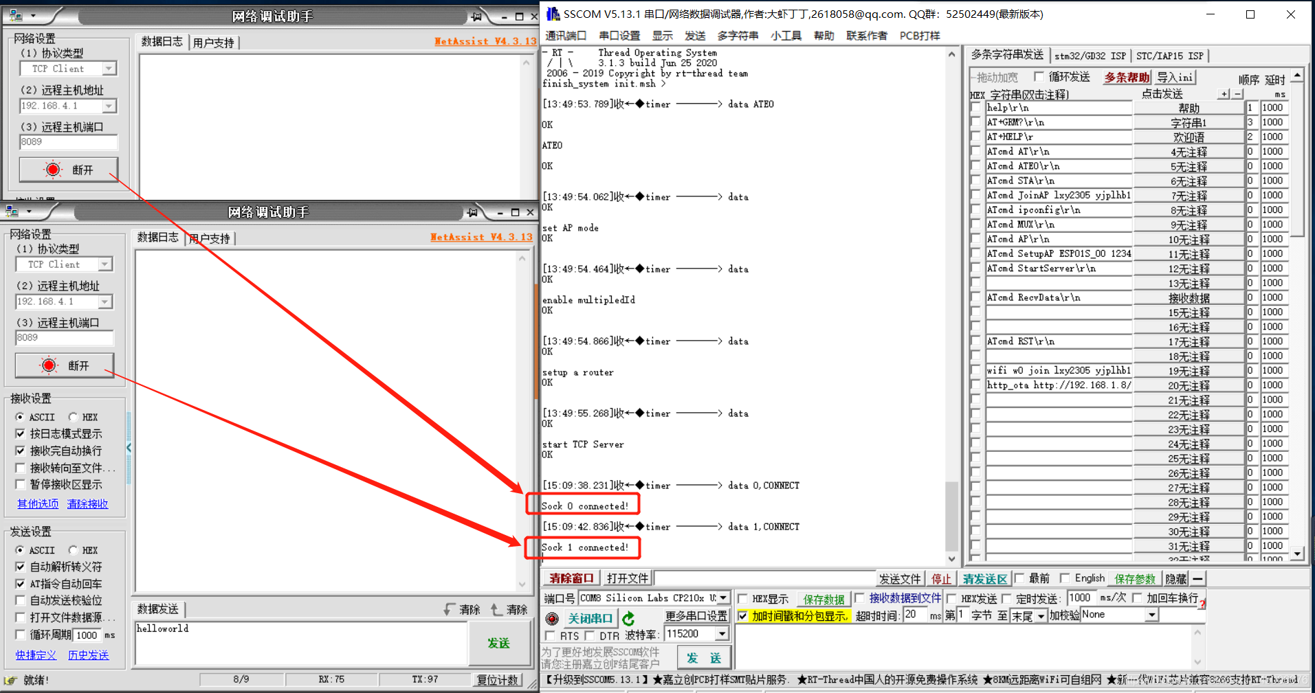Open the 加校验 None dropdown

(x=1152, y=615)
